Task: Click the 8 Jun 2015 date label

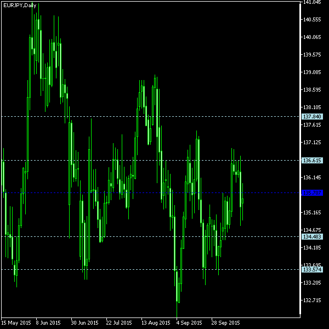Action: pos(48,323)
